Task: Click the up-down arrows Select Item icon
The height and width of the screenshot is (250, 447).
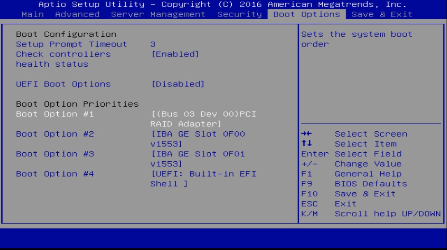Action: 307,143
